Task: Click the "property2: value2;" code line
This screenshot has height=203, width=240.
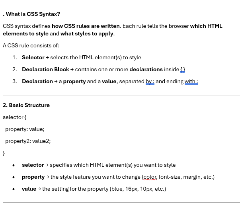Action: pos(28,141)
